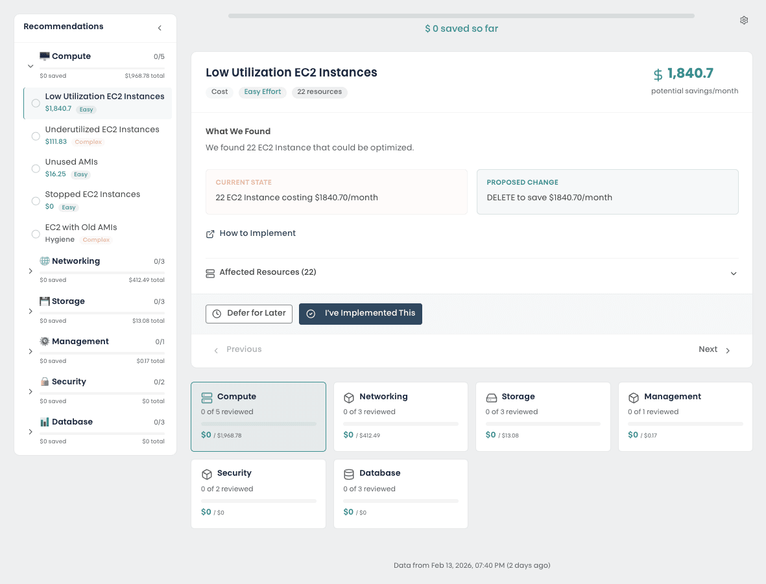Screen dimensions: 766x584
Task: Select the radio circle for Stopped EC2 Instances
Action: 36,201
